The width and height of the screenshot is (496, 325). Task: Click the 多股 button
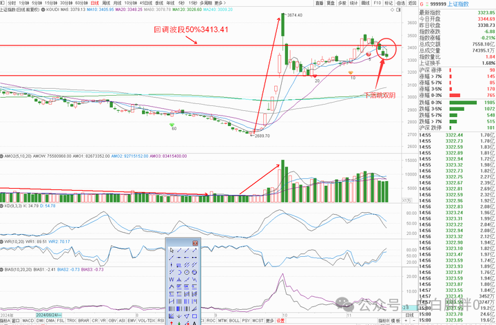pyautogui.click(x=342, y=3)
